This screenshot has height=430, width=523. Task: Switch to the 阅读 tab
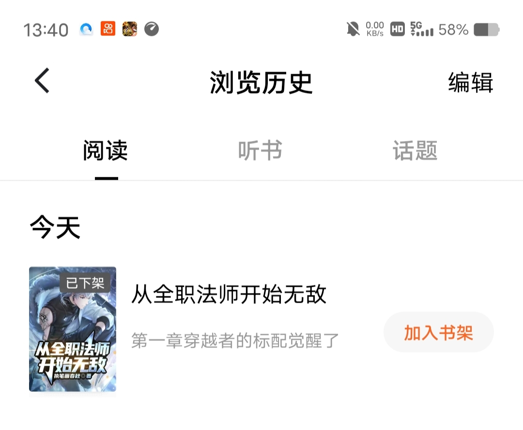coord(106,151)
